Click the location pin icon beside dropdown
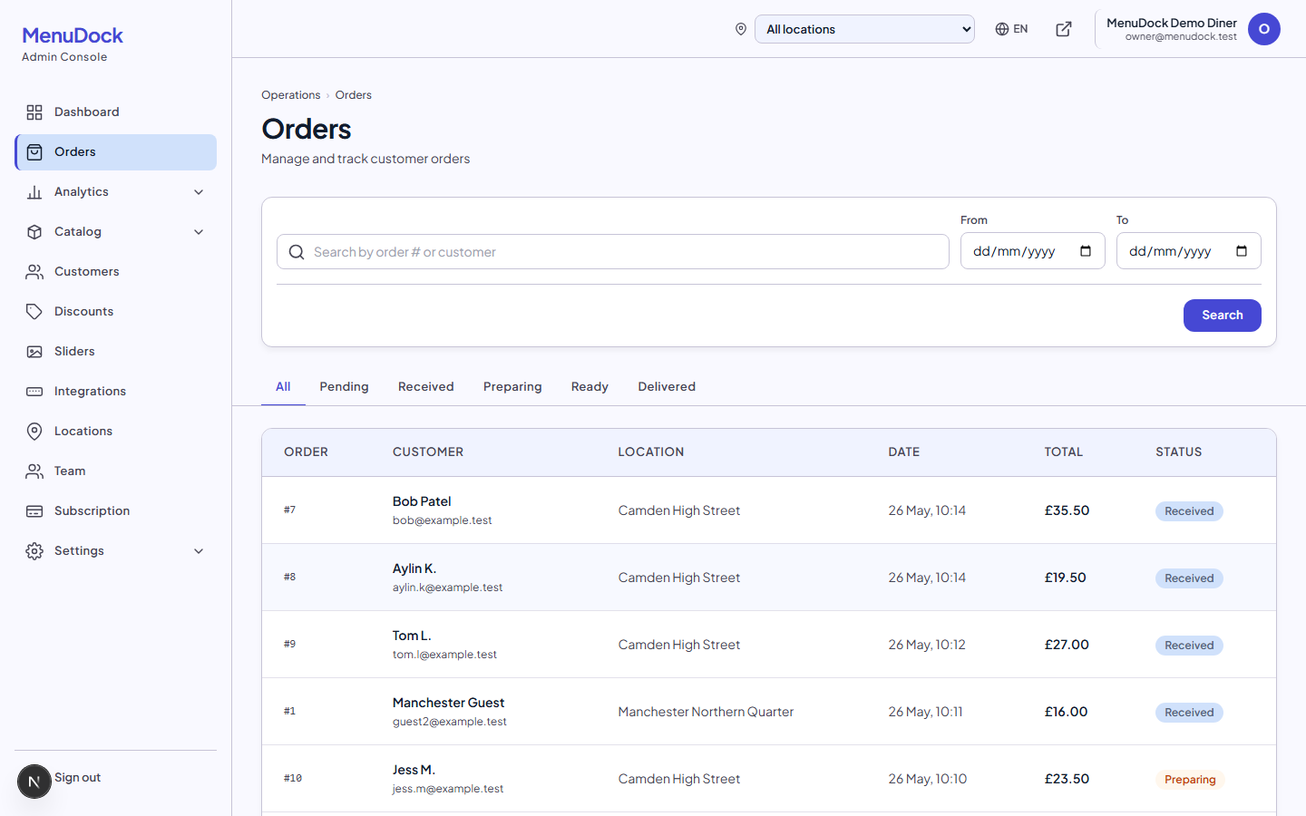The height and width of the screenshot is (816, 1306). pyautogui.click(x=741, y=29)
